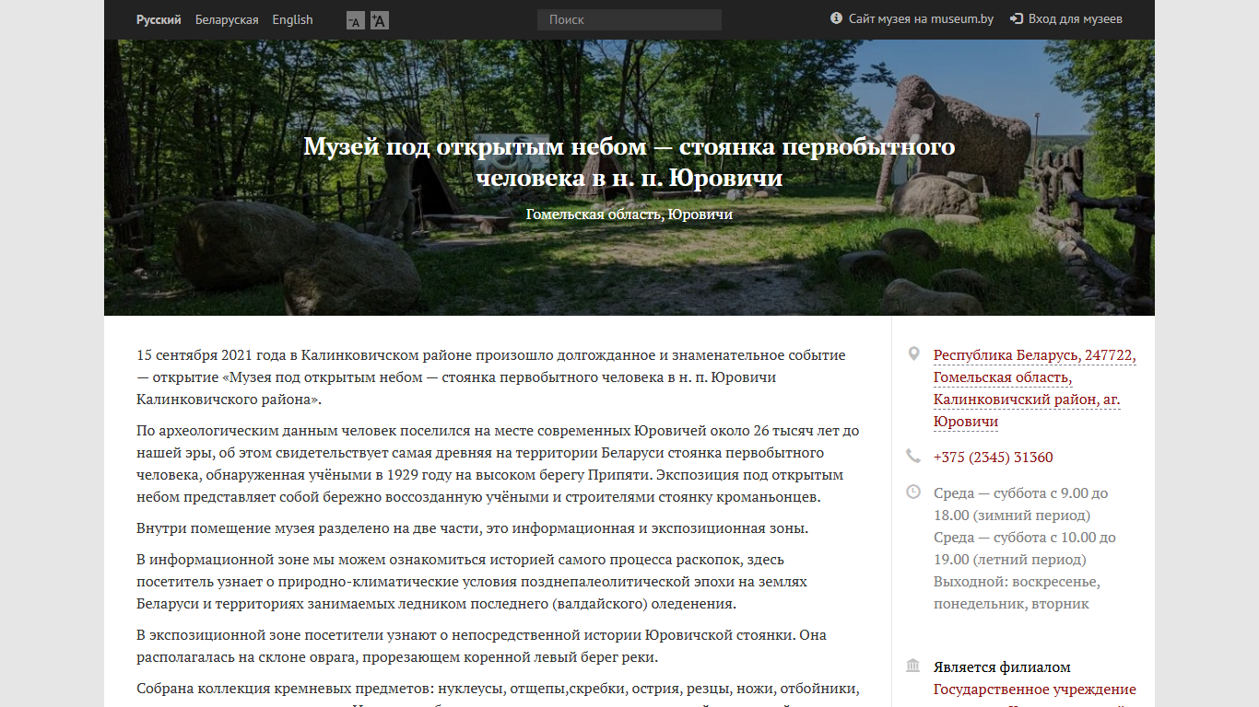Open 'Вход для музеев' login link
Viewport: 1259px width, 707px height.
pyautogui.click(x=1076, y=18)
